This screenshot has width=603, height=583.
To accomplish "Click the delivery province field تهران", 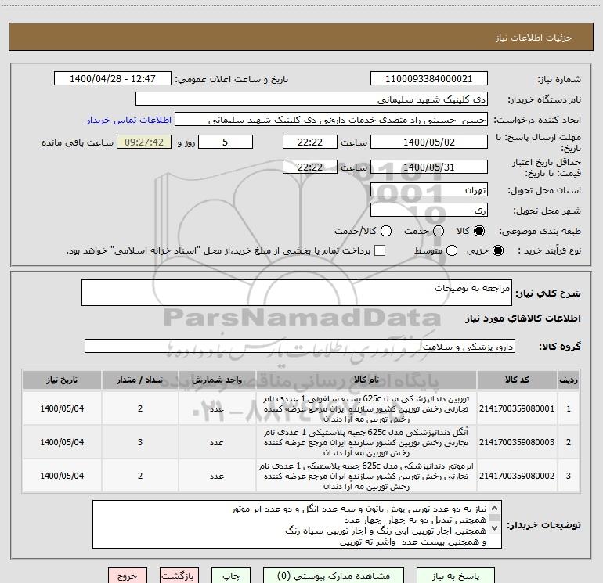I will 429,190.
